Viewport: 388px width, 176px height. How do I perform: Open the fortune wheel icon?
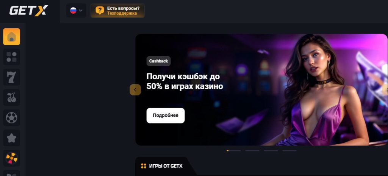11,158
